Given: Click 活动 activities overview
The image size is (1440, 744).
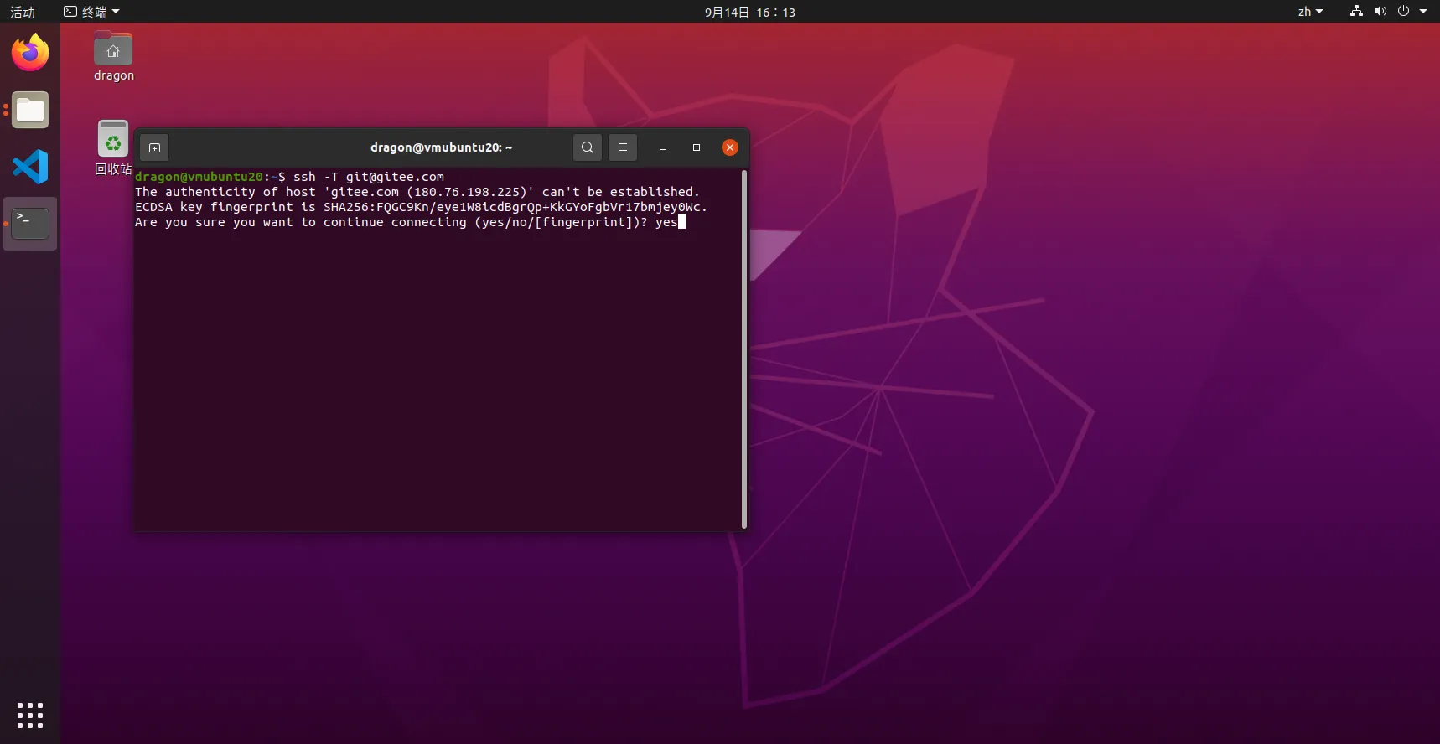Looking at the screenshot, I should (23, 12).
